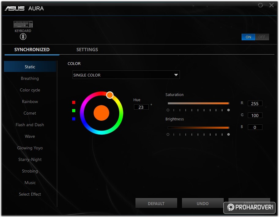Turn lighting OFF
Viewport: 279px width, 217px height.
click(x=262, y=37)
